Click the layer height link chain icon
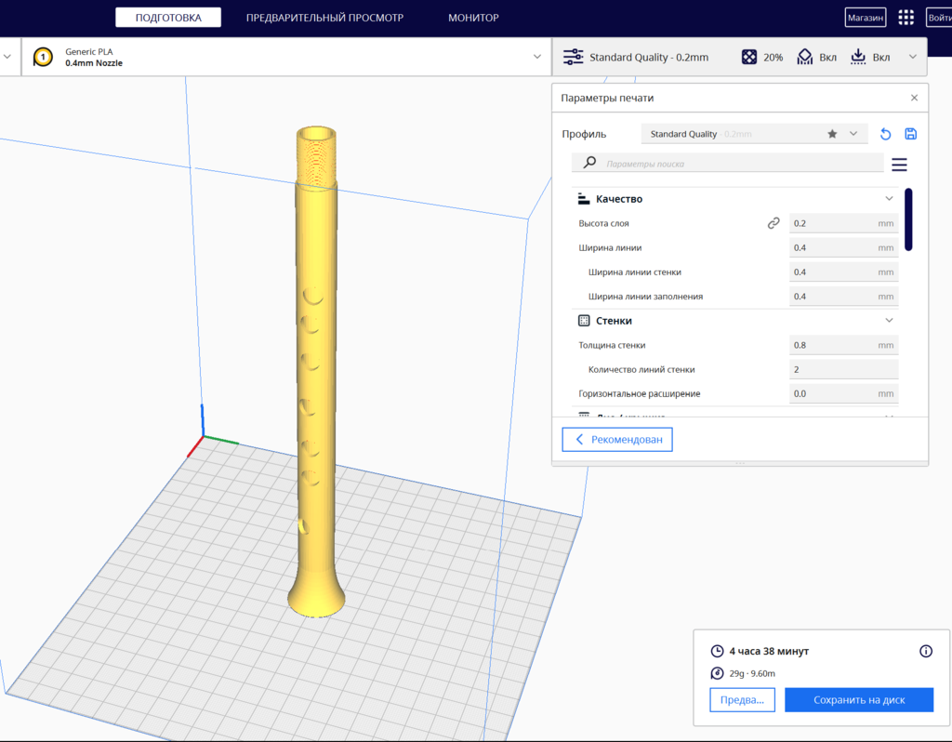This screenshot has height=742, width=952. pos(773,223)
